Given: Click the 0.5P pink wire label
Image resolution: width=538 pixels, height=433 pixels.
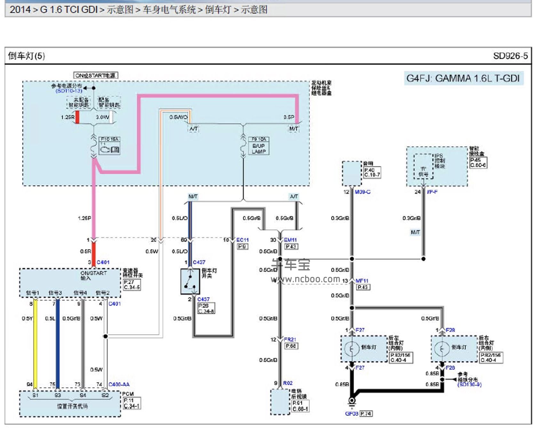Looking at the screenshot, I should [289, 117].
